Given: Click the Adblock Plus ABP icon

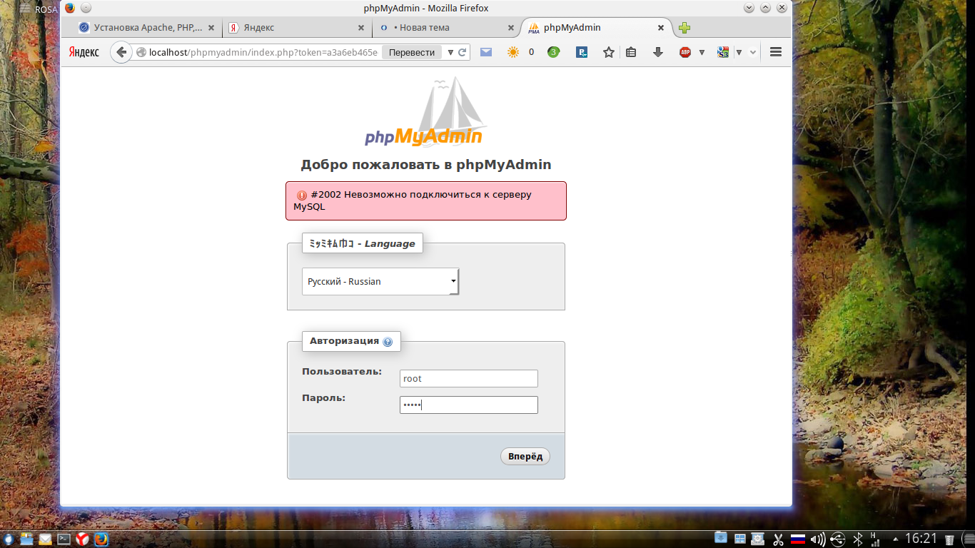Looking at the screenshot, I should point(685,52).
